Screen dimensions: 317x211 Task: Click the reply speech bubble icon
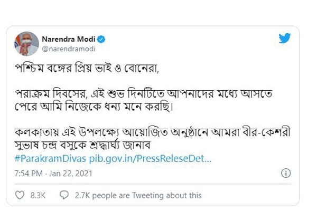(x=64, y=195)
